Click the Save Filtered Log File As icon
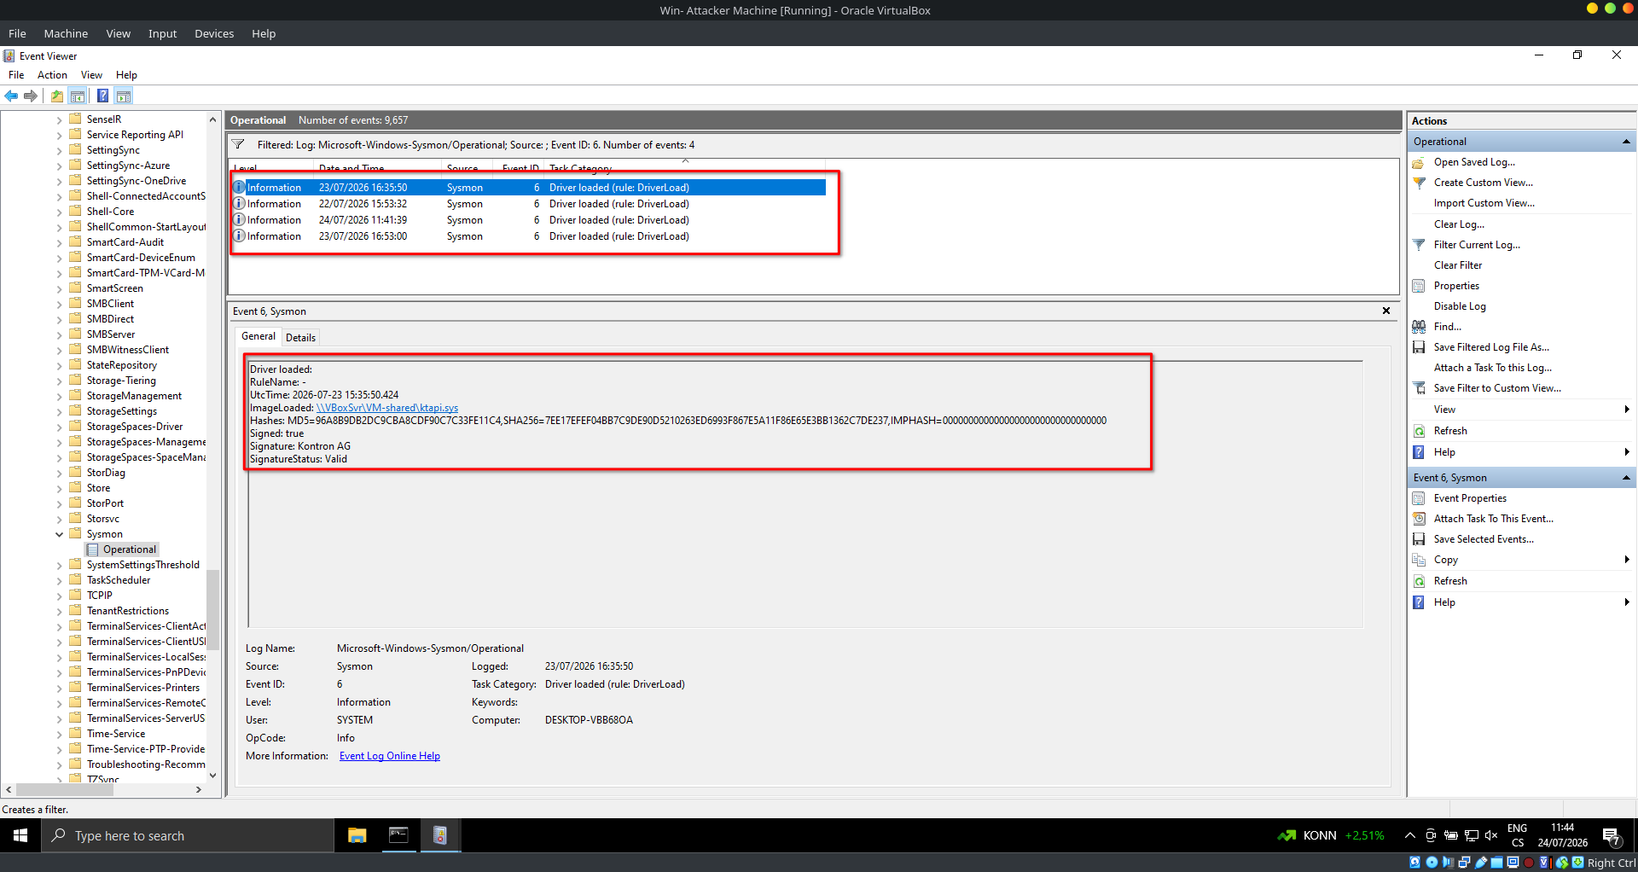1638x872 pixels. coord(1419,347)
